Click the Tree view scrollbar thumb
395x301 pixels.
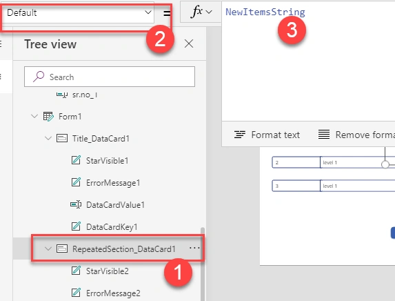pyautogui.click(x=202, y=264)
